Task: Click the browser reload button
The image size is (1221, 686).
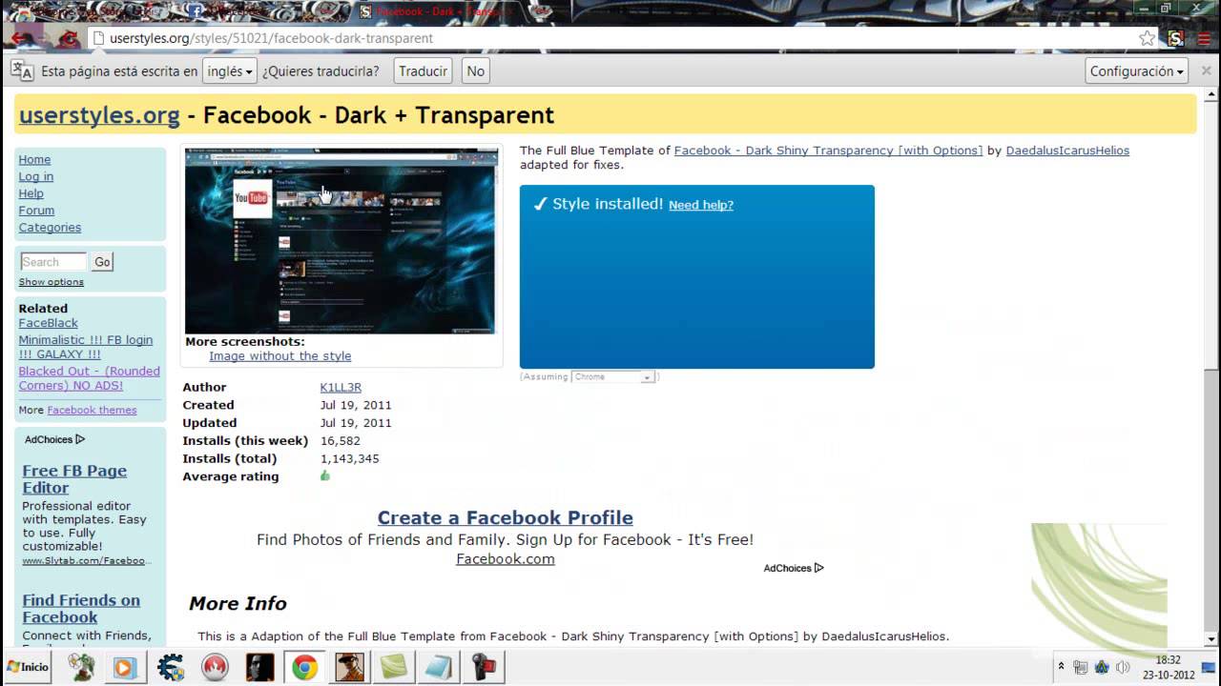Action: [x=69, y=38]
